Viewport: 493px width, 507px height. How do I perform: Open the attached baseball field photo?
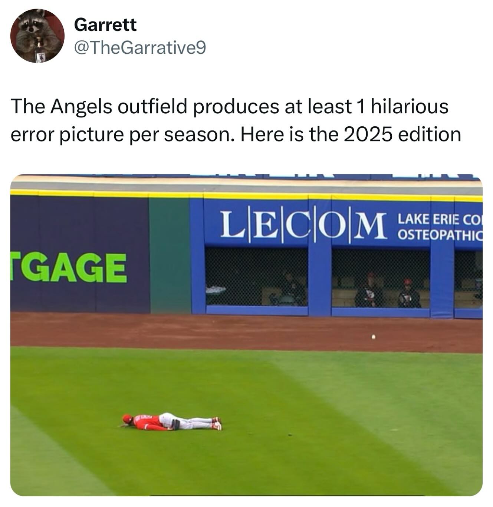click(x=246, y=335)
